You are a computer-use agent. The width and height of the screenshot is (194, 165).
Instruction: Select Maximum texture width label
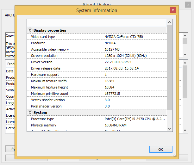click(x=49, y=81)
